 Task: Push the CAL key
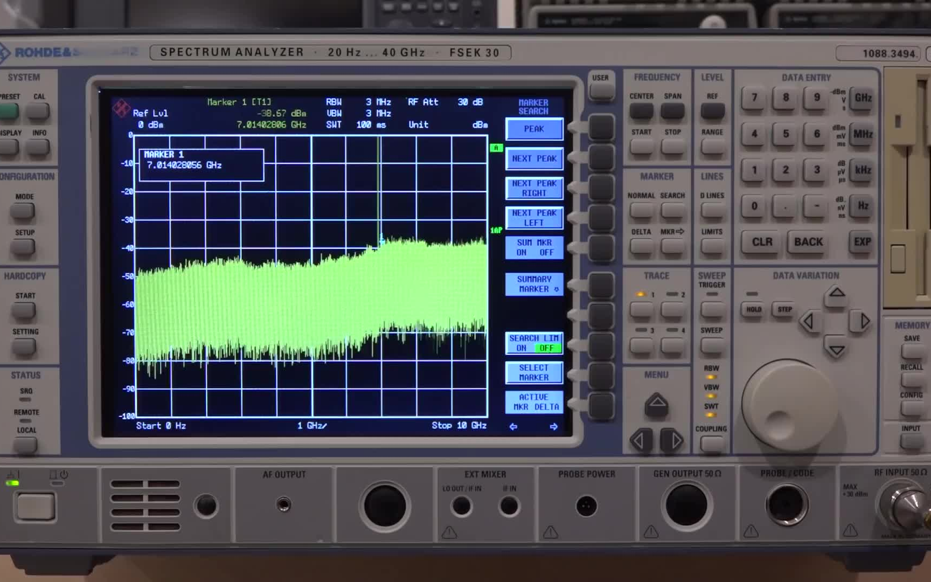click(x=38, y=112)
